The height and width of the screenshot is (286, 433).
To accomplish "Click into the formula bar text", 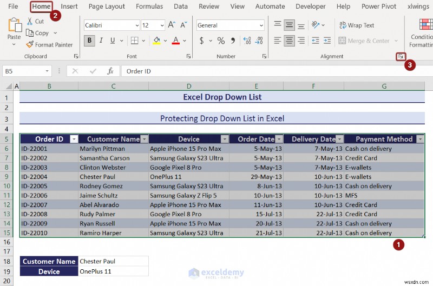I will point(139,71).
